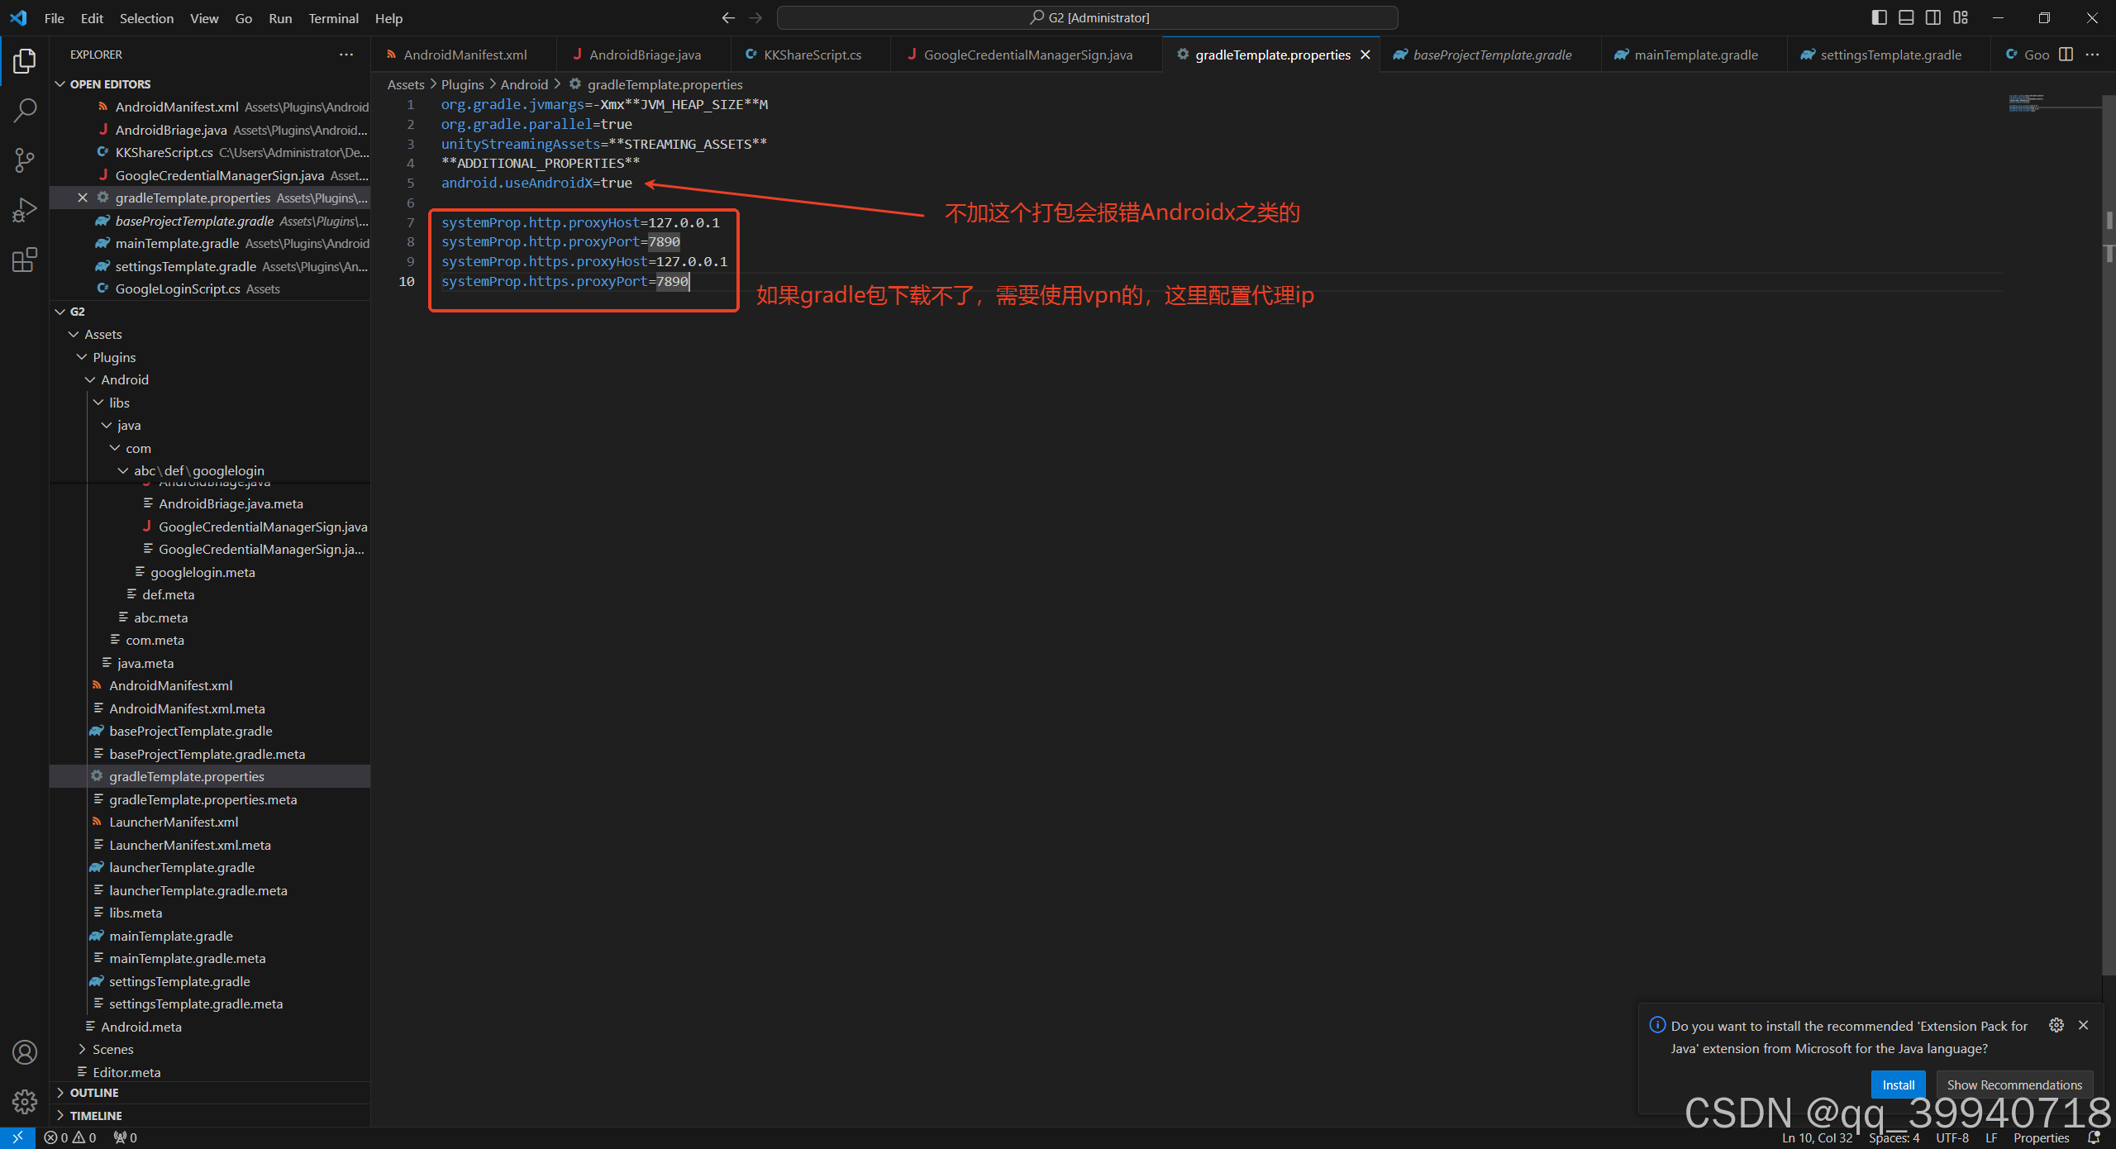Click the notifications bell in status bar
The image size is (2116, 1149).
pos(2094,1137)
